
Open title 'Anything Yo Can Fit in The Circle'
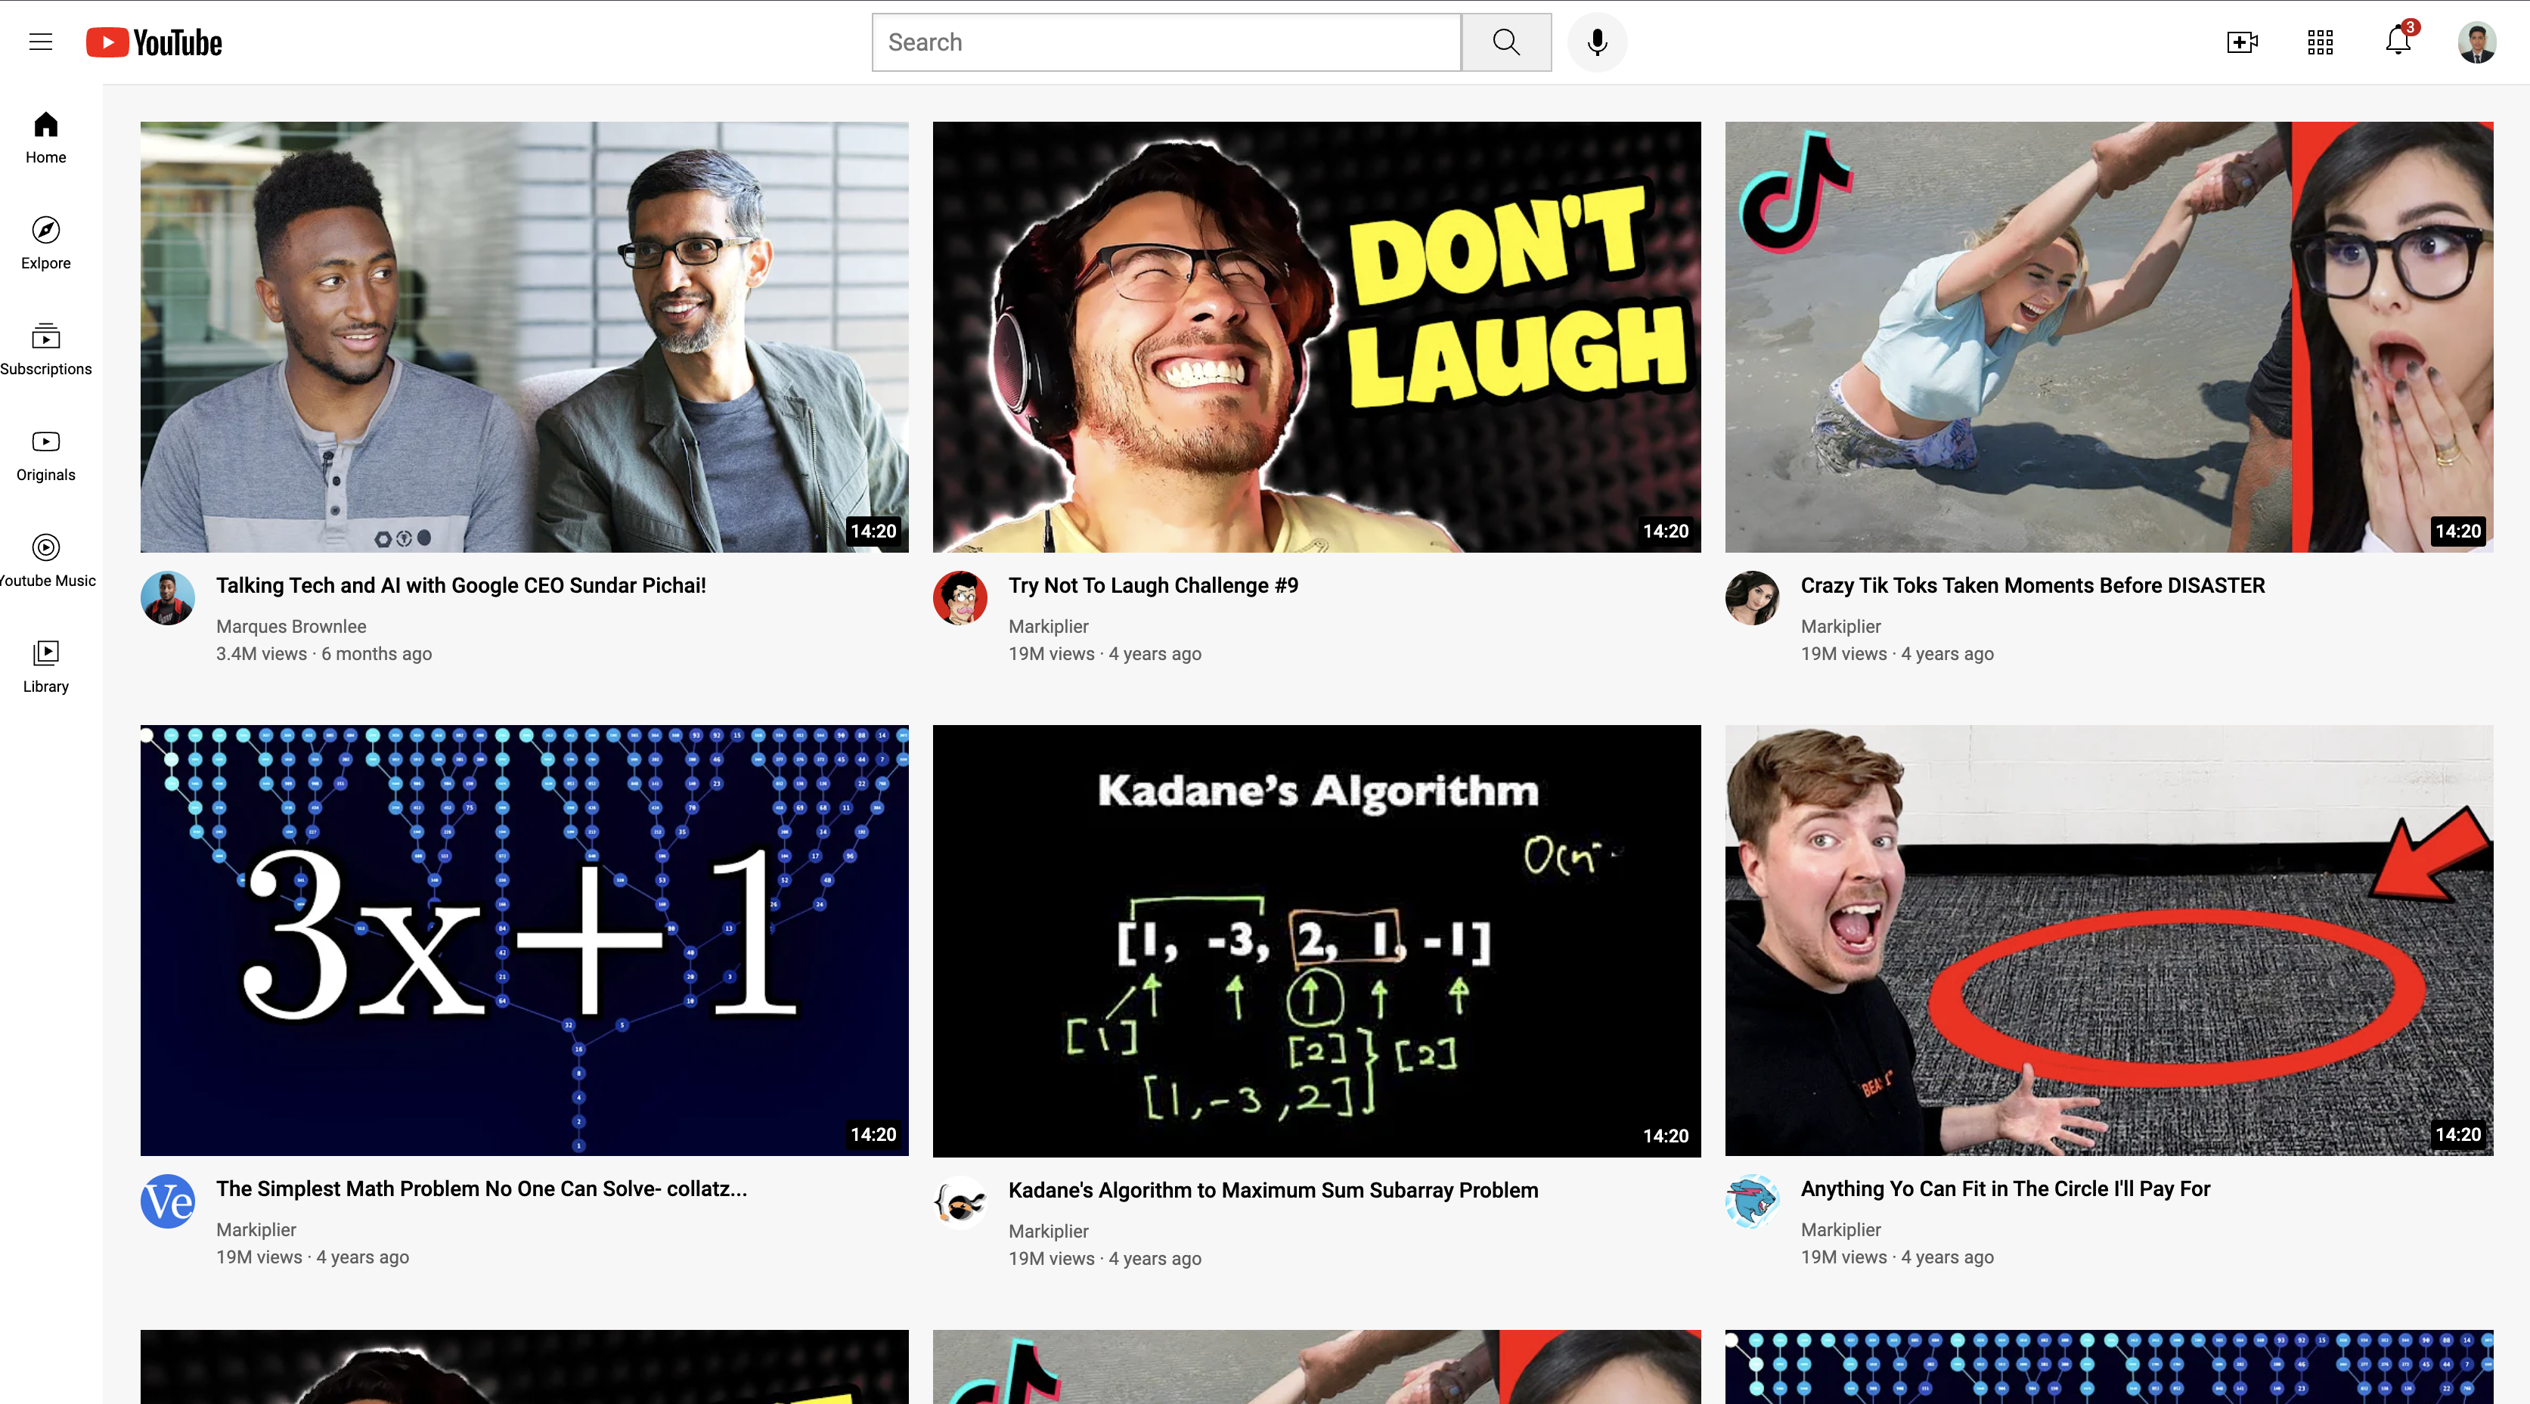click(x=2005, y=1189)
